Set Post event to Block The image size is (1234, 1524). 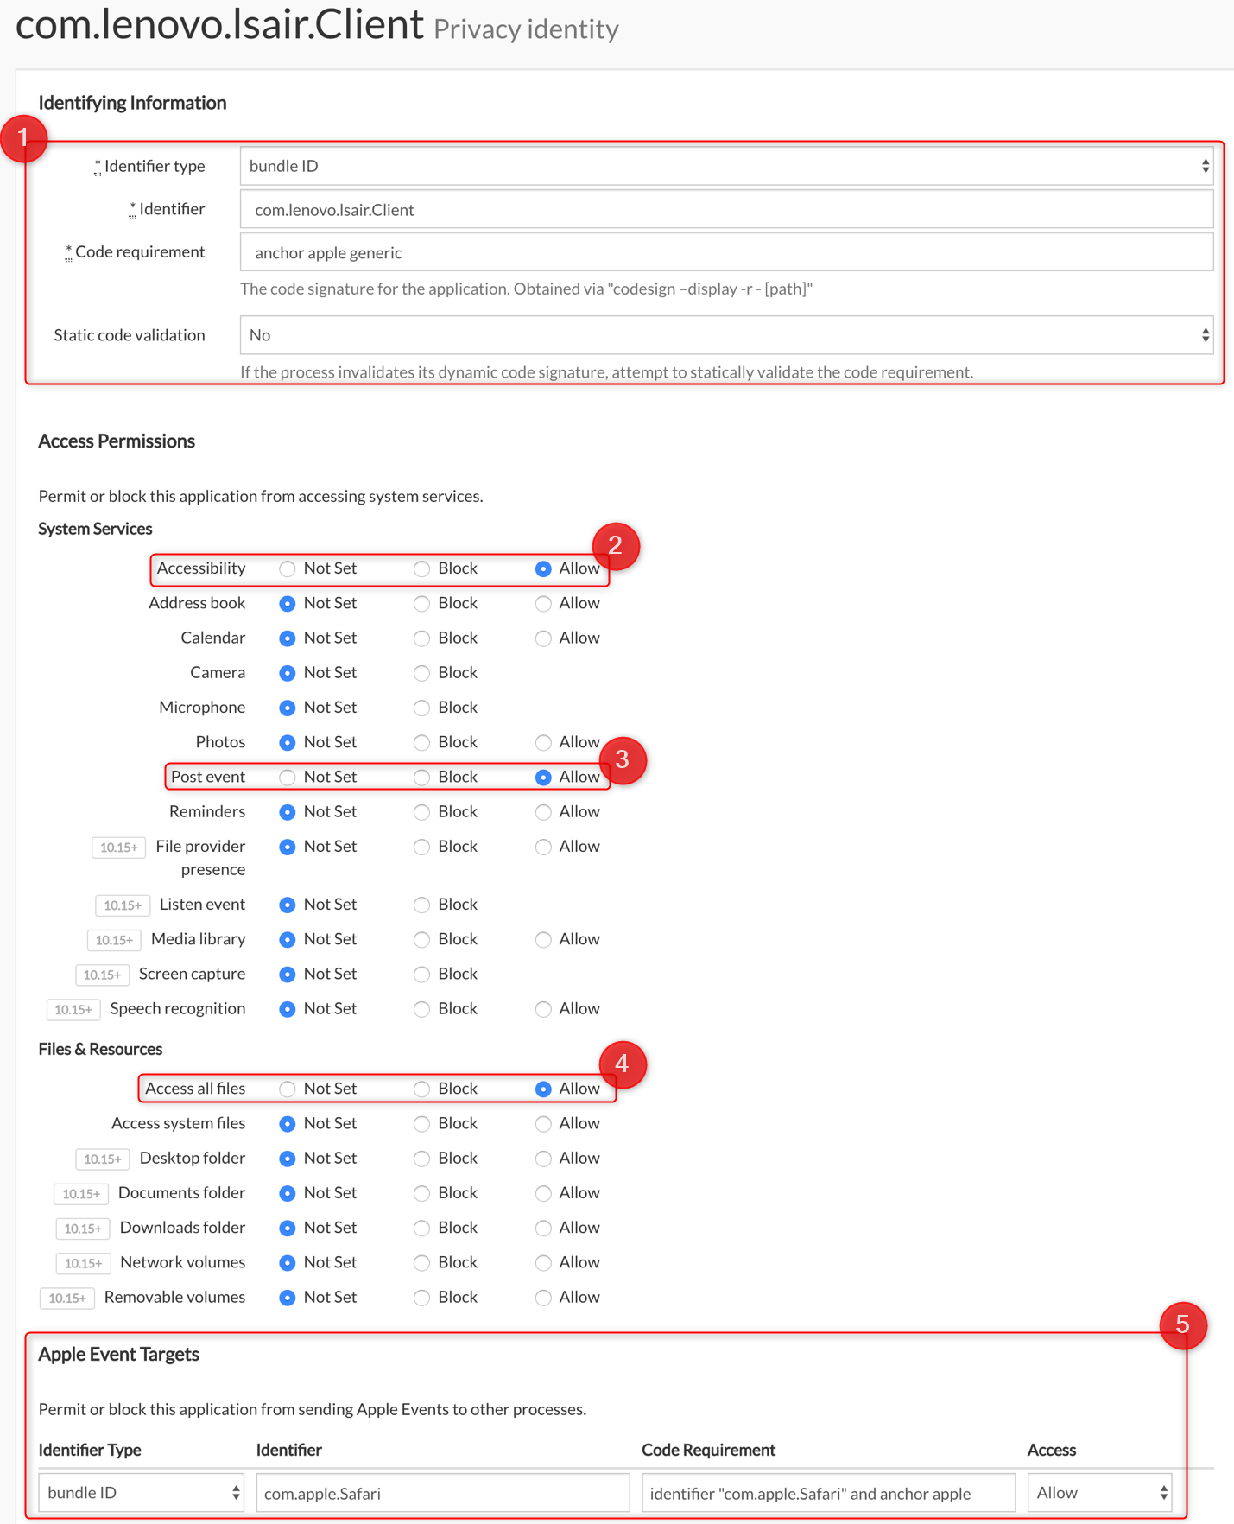point(421,778)
